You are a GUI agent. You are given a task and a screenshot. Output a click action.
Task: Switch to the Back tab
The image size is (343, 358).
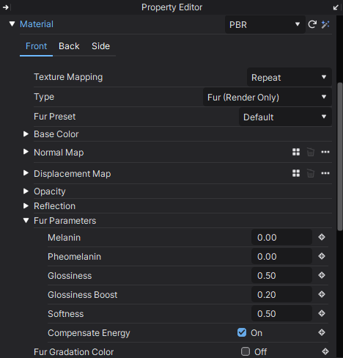pyautogui.click(x=69, y=46)
